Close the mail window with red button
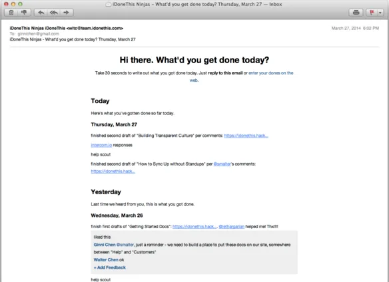 [x=6, y=4]
